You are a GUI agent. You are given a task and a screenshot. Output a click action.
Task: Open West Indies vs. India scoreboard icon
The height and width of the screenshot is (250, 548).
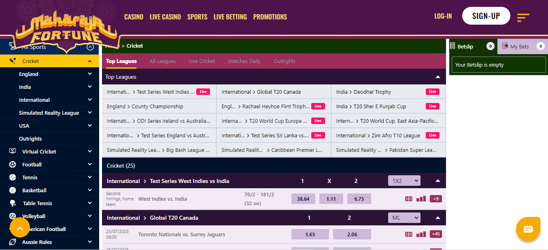(409, 199)
